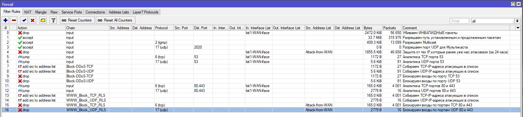This screenshot has height=117, width=523.
Task: Select accept icon in rule 3 port 2020
Action: point(20,47)
